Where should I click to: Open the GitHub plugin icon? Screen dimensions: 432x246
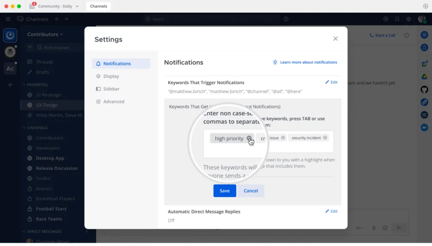424,89
